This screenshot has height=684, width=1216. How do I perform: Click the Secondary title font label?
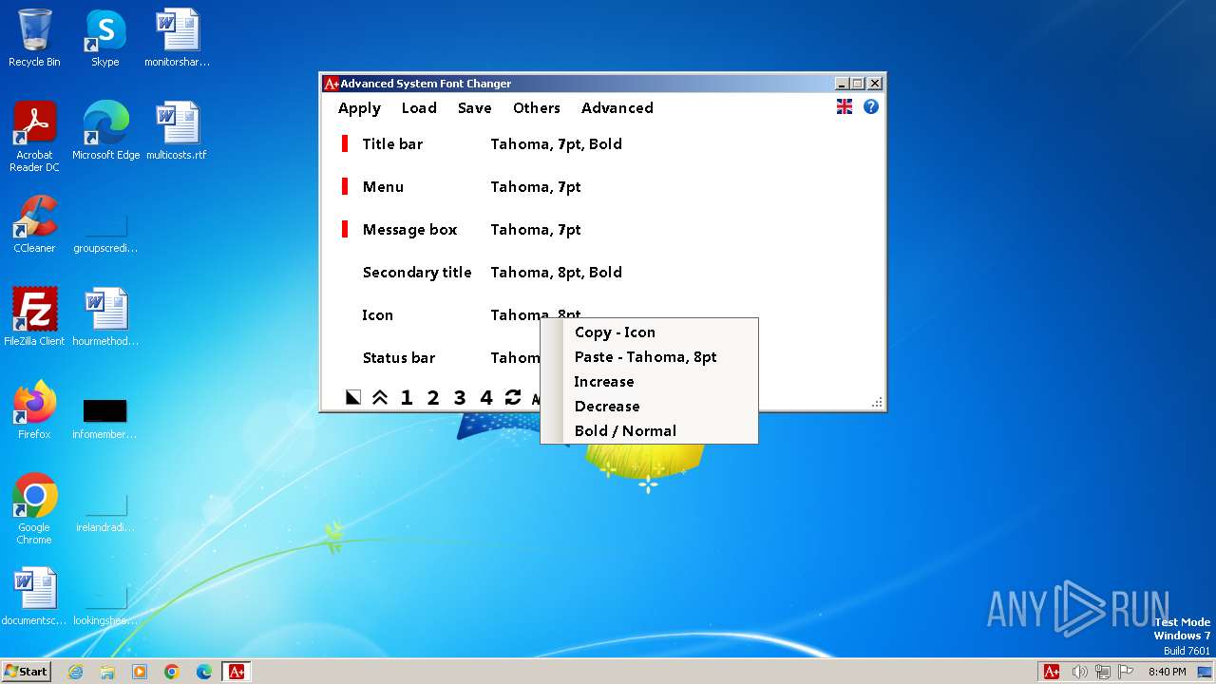tap(417, 273)
